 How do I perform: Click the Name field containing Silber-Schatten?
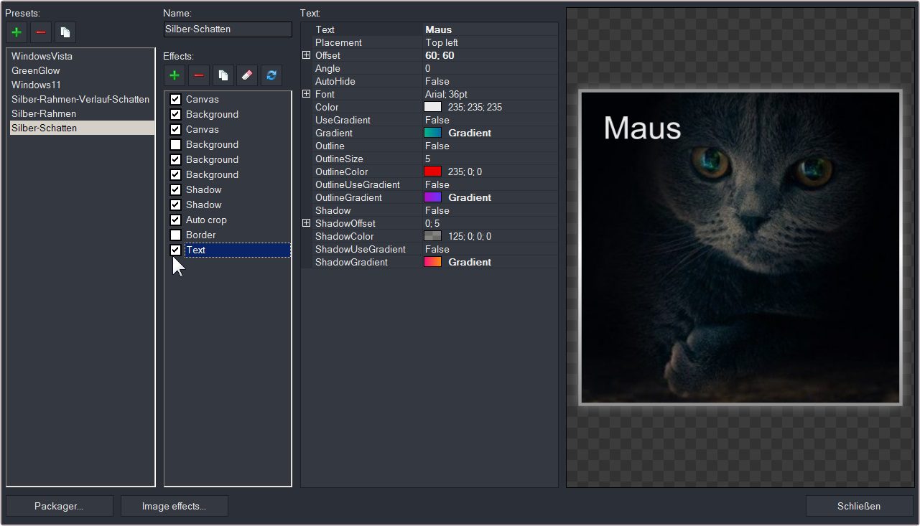[x=228, y=29]
